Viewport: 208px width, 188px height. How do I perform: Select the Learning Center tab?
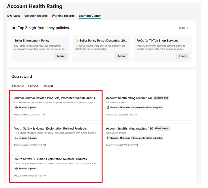[90, 16]
